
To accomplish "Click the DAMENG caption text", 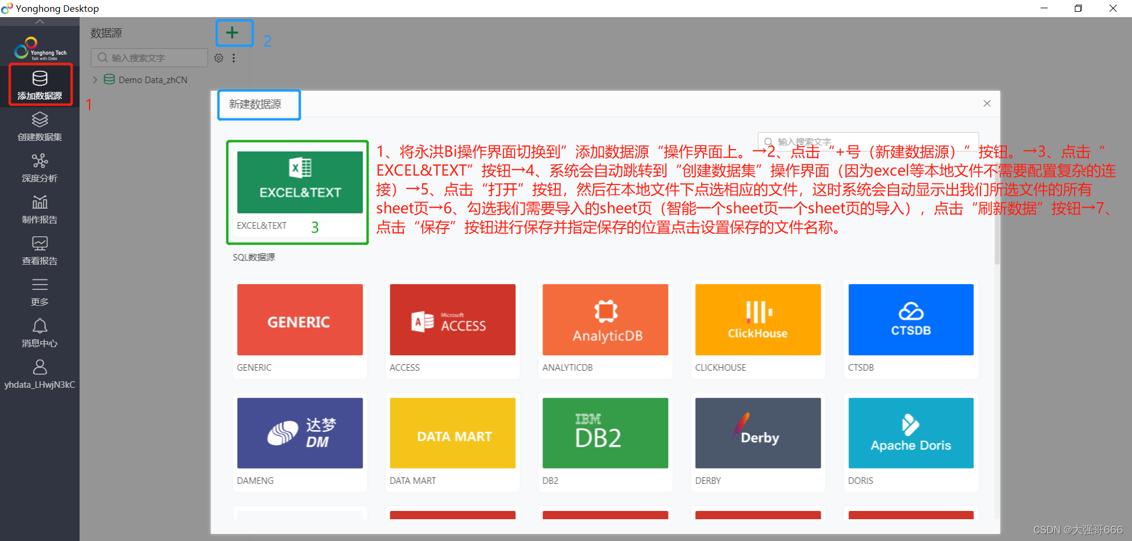I will tap(255, 480).
